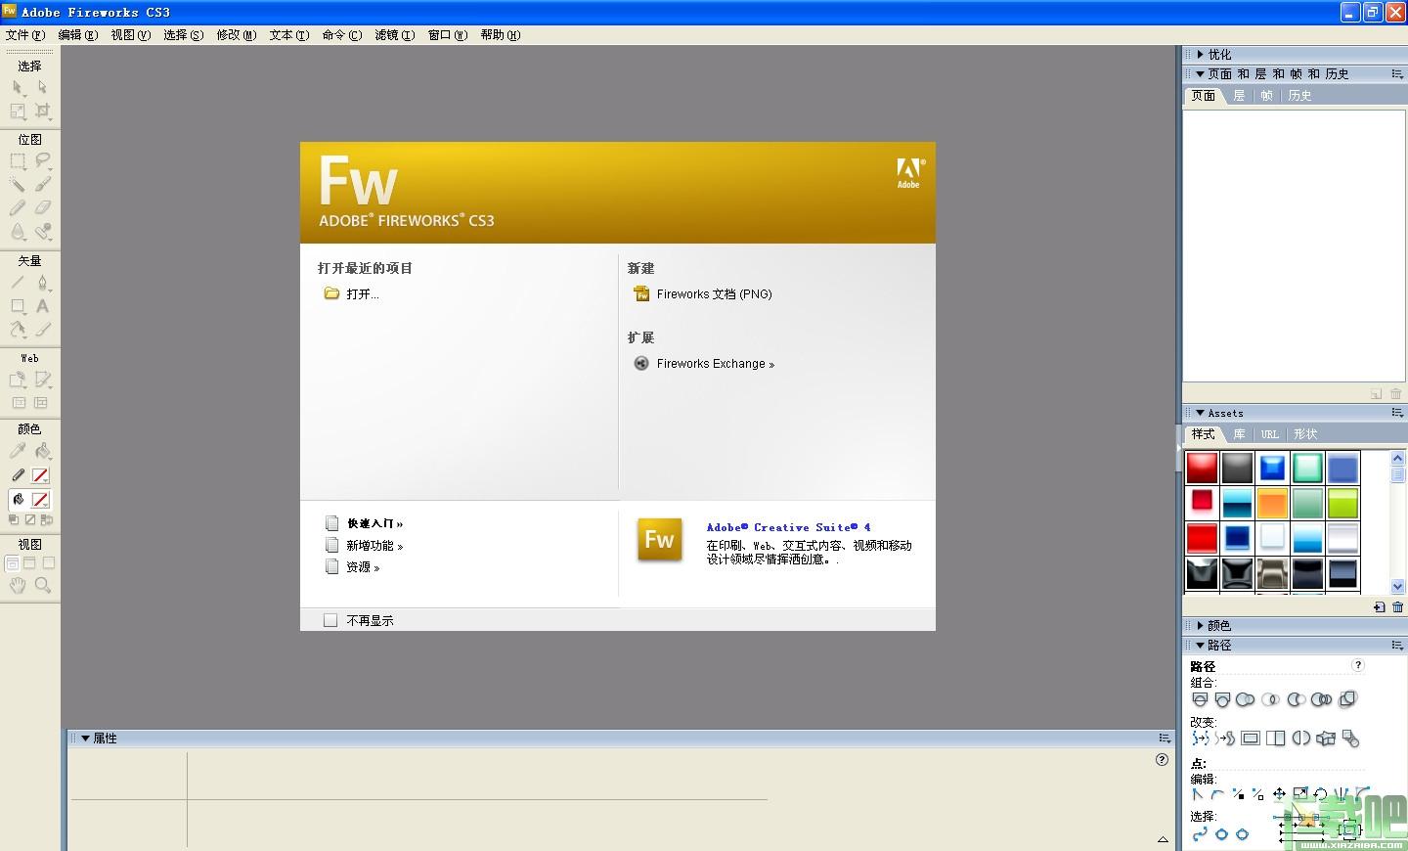This screenshot has width=1408, height=851.
Task: Select the Freeform tool
Action: tap(18, 330)
